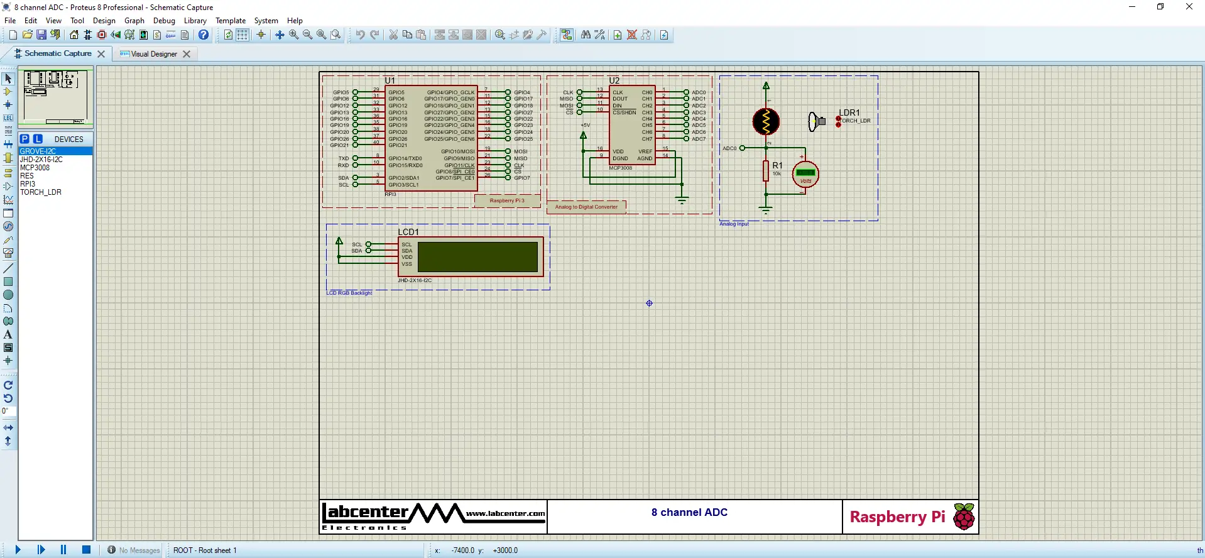Pick devices from library with P button
The image size is (1205, 558).
(25, 139)
